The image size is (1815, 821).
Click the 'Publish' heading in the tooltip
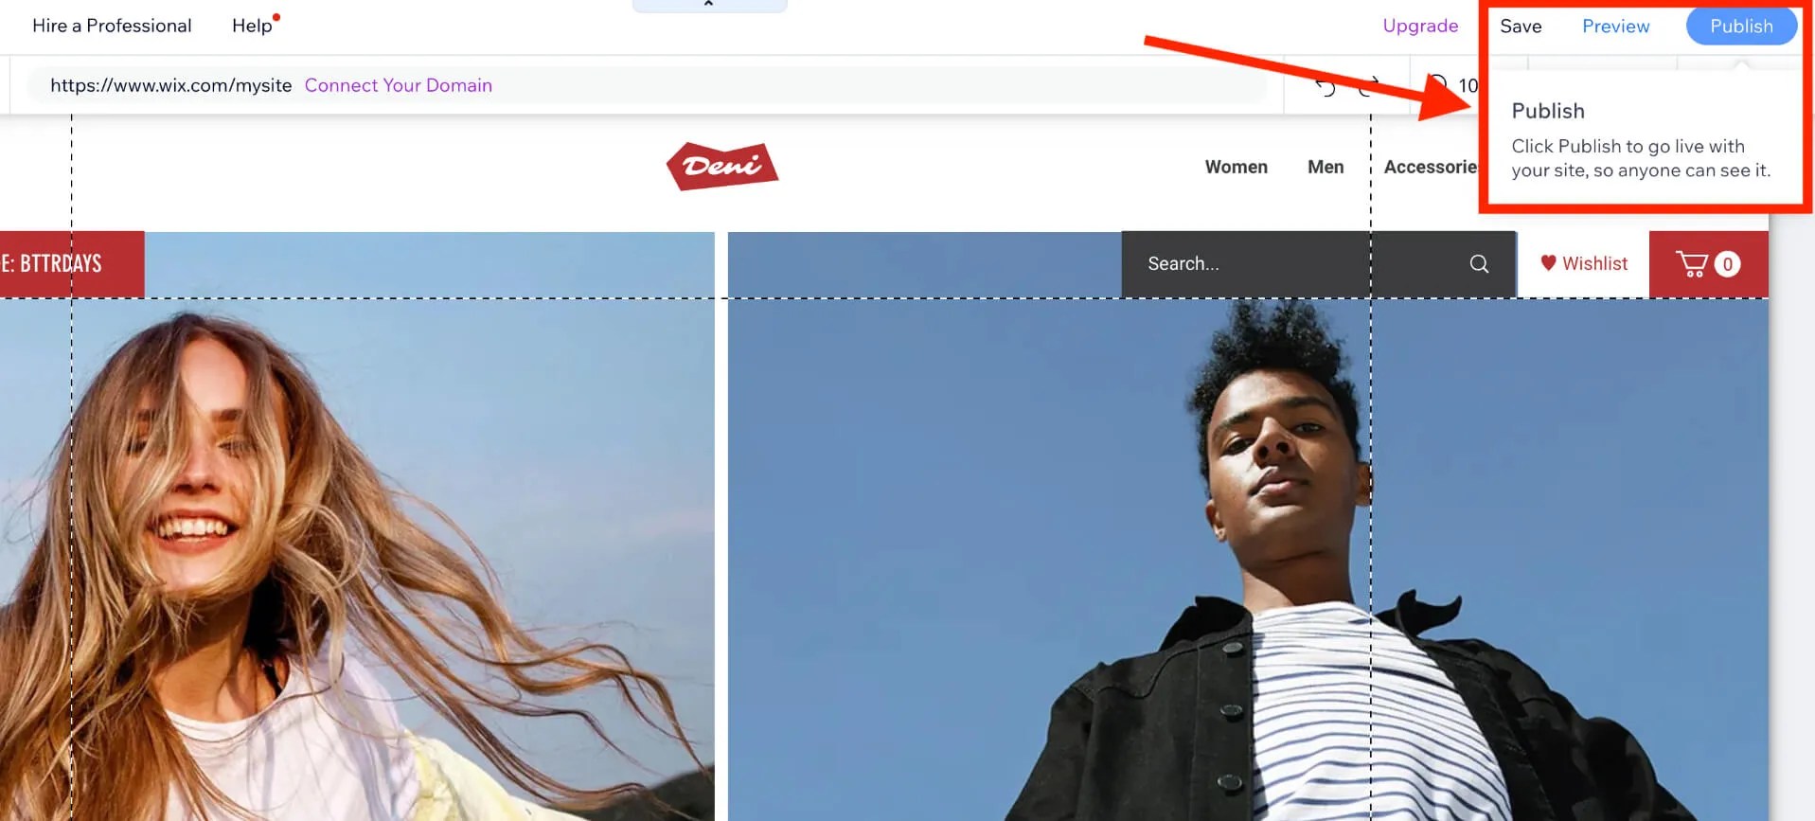[x=1548, y=111]
